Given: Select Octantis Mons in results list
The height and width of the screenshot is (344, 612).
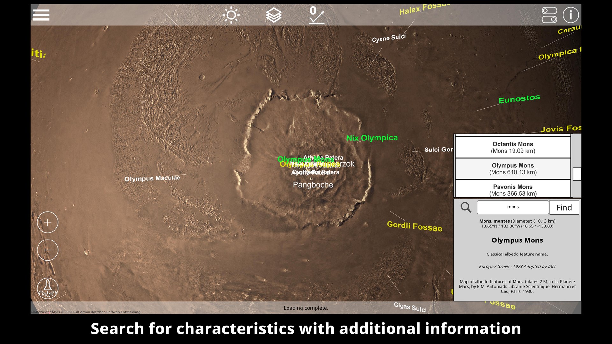Looking at the screenshot, I should point(513,147).
